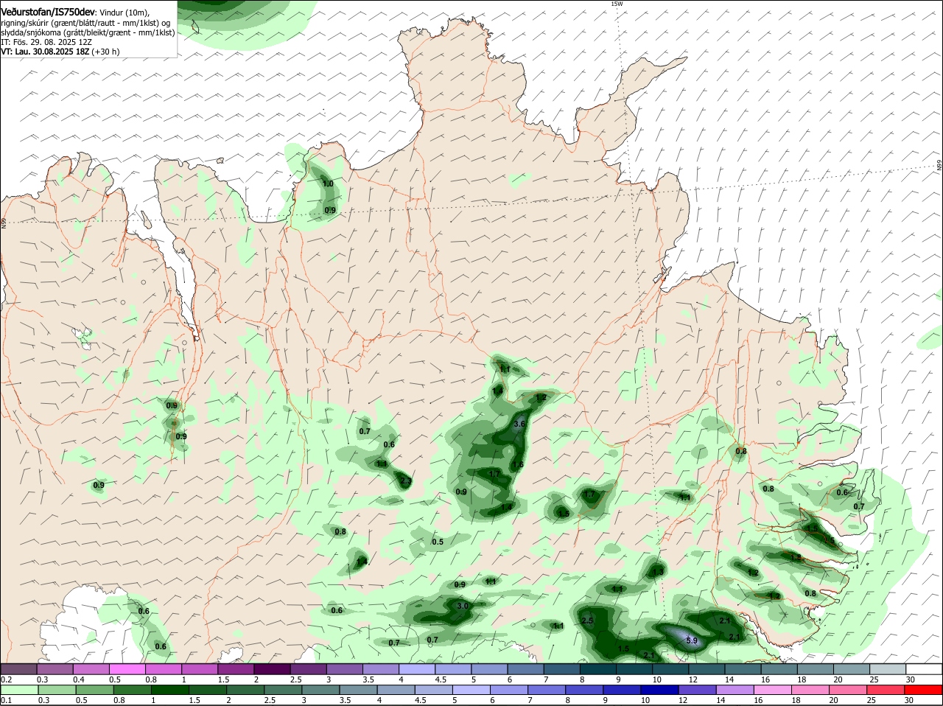
Task: Click the 25 label in bottom legend row
Action: (873, 700)
